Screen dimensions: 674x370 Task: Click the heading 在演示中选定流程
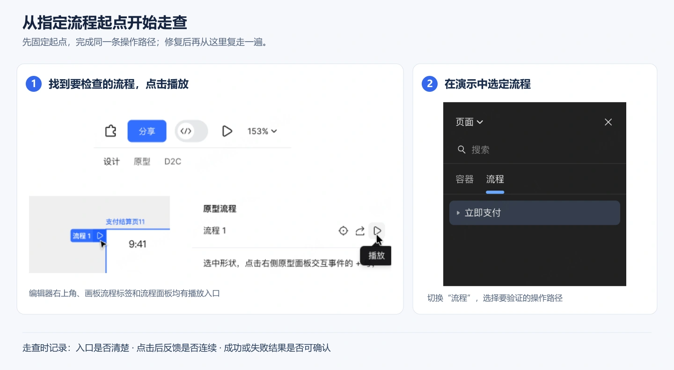[487, 84]
